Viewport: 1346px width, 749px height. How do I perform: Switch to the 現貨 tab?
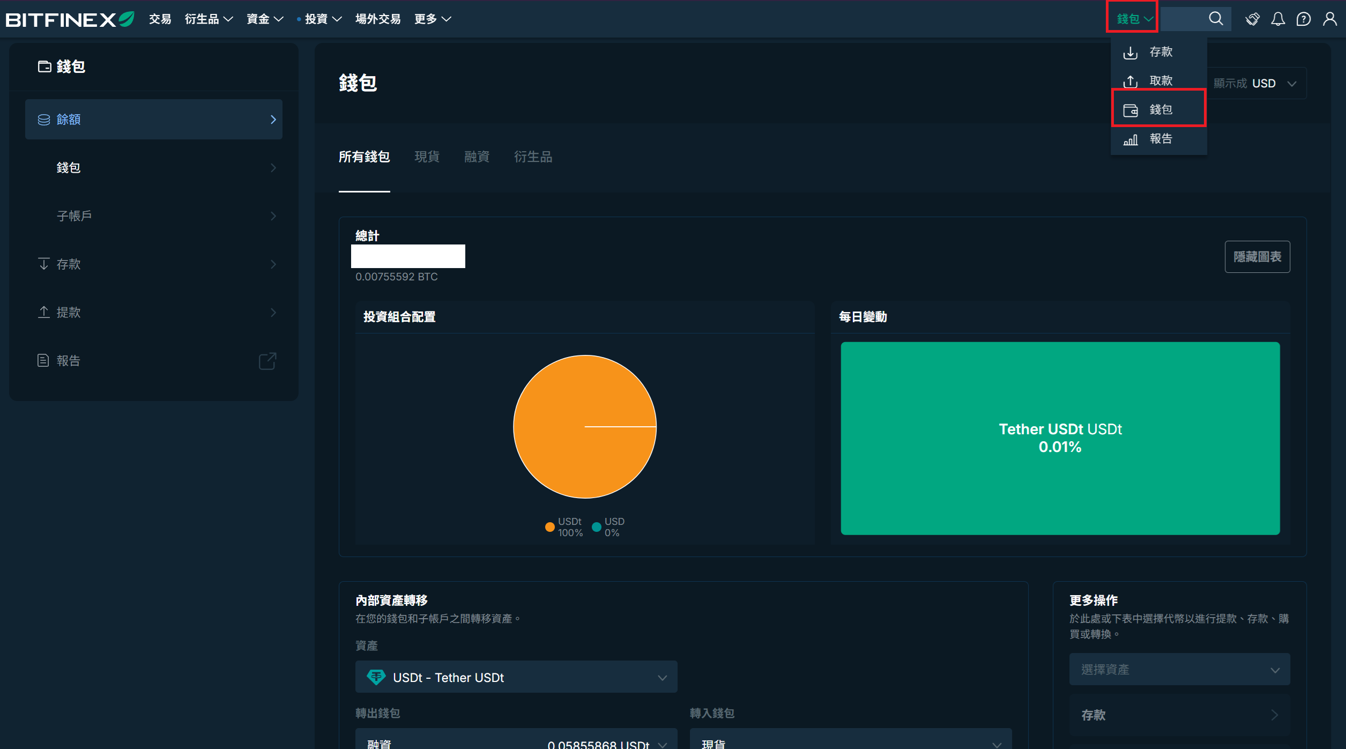[x=427, y=157]
